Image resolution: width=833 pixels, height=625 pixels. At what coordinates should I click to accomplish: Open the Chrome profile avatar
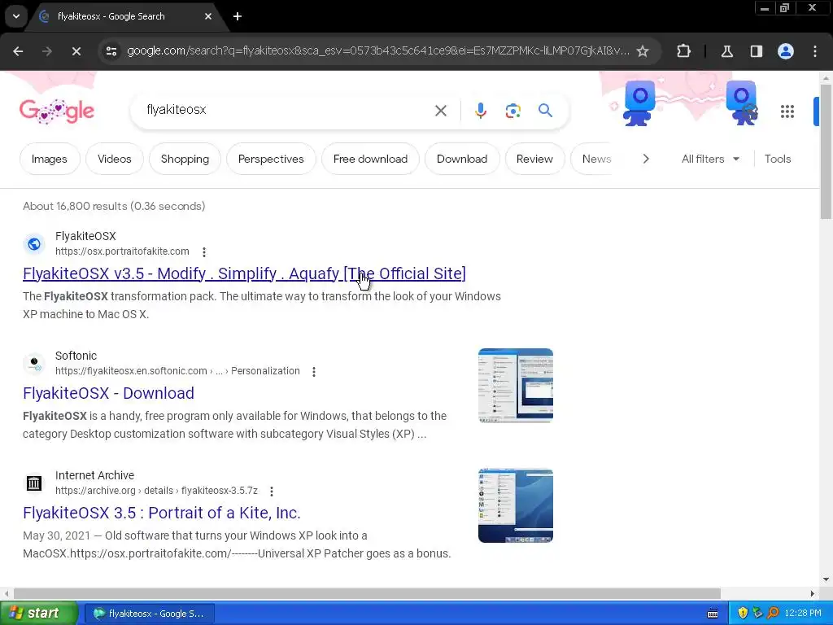click(786, 51)
